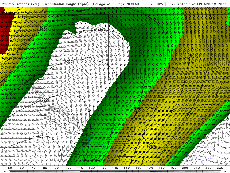230x173 pixels.
Task: Click the 150 kt colorbar label
Action: coord(127,168)
